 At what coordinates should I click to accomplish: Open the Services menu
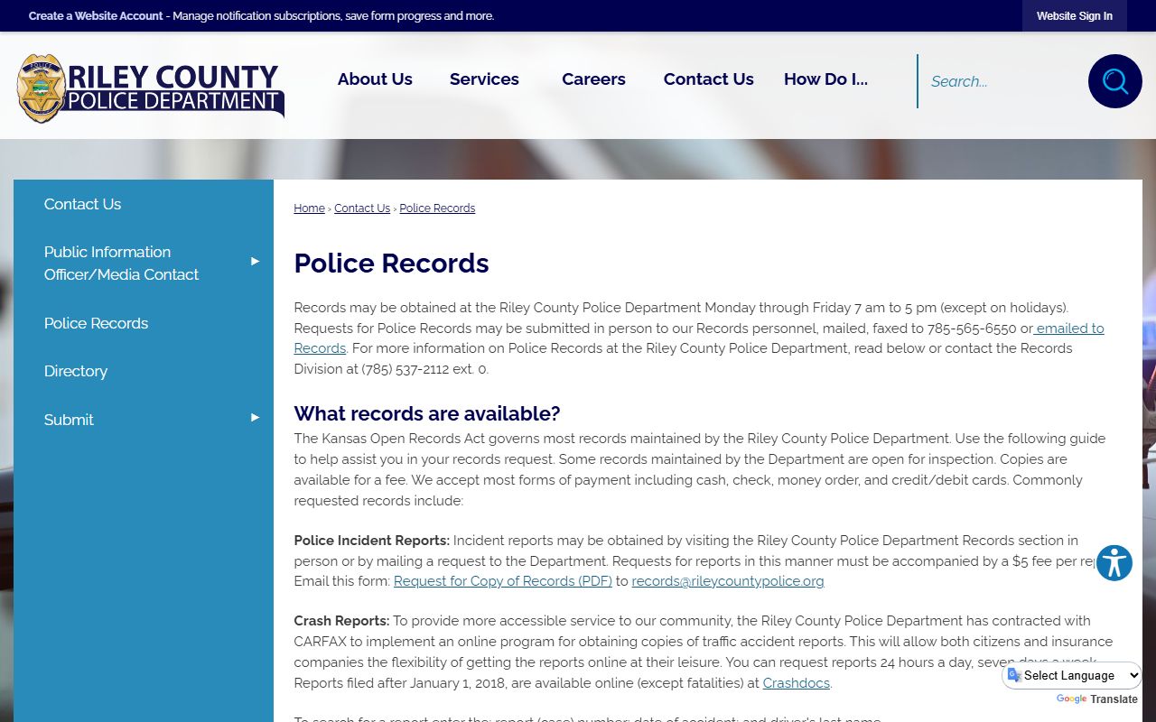click(484, 79)
